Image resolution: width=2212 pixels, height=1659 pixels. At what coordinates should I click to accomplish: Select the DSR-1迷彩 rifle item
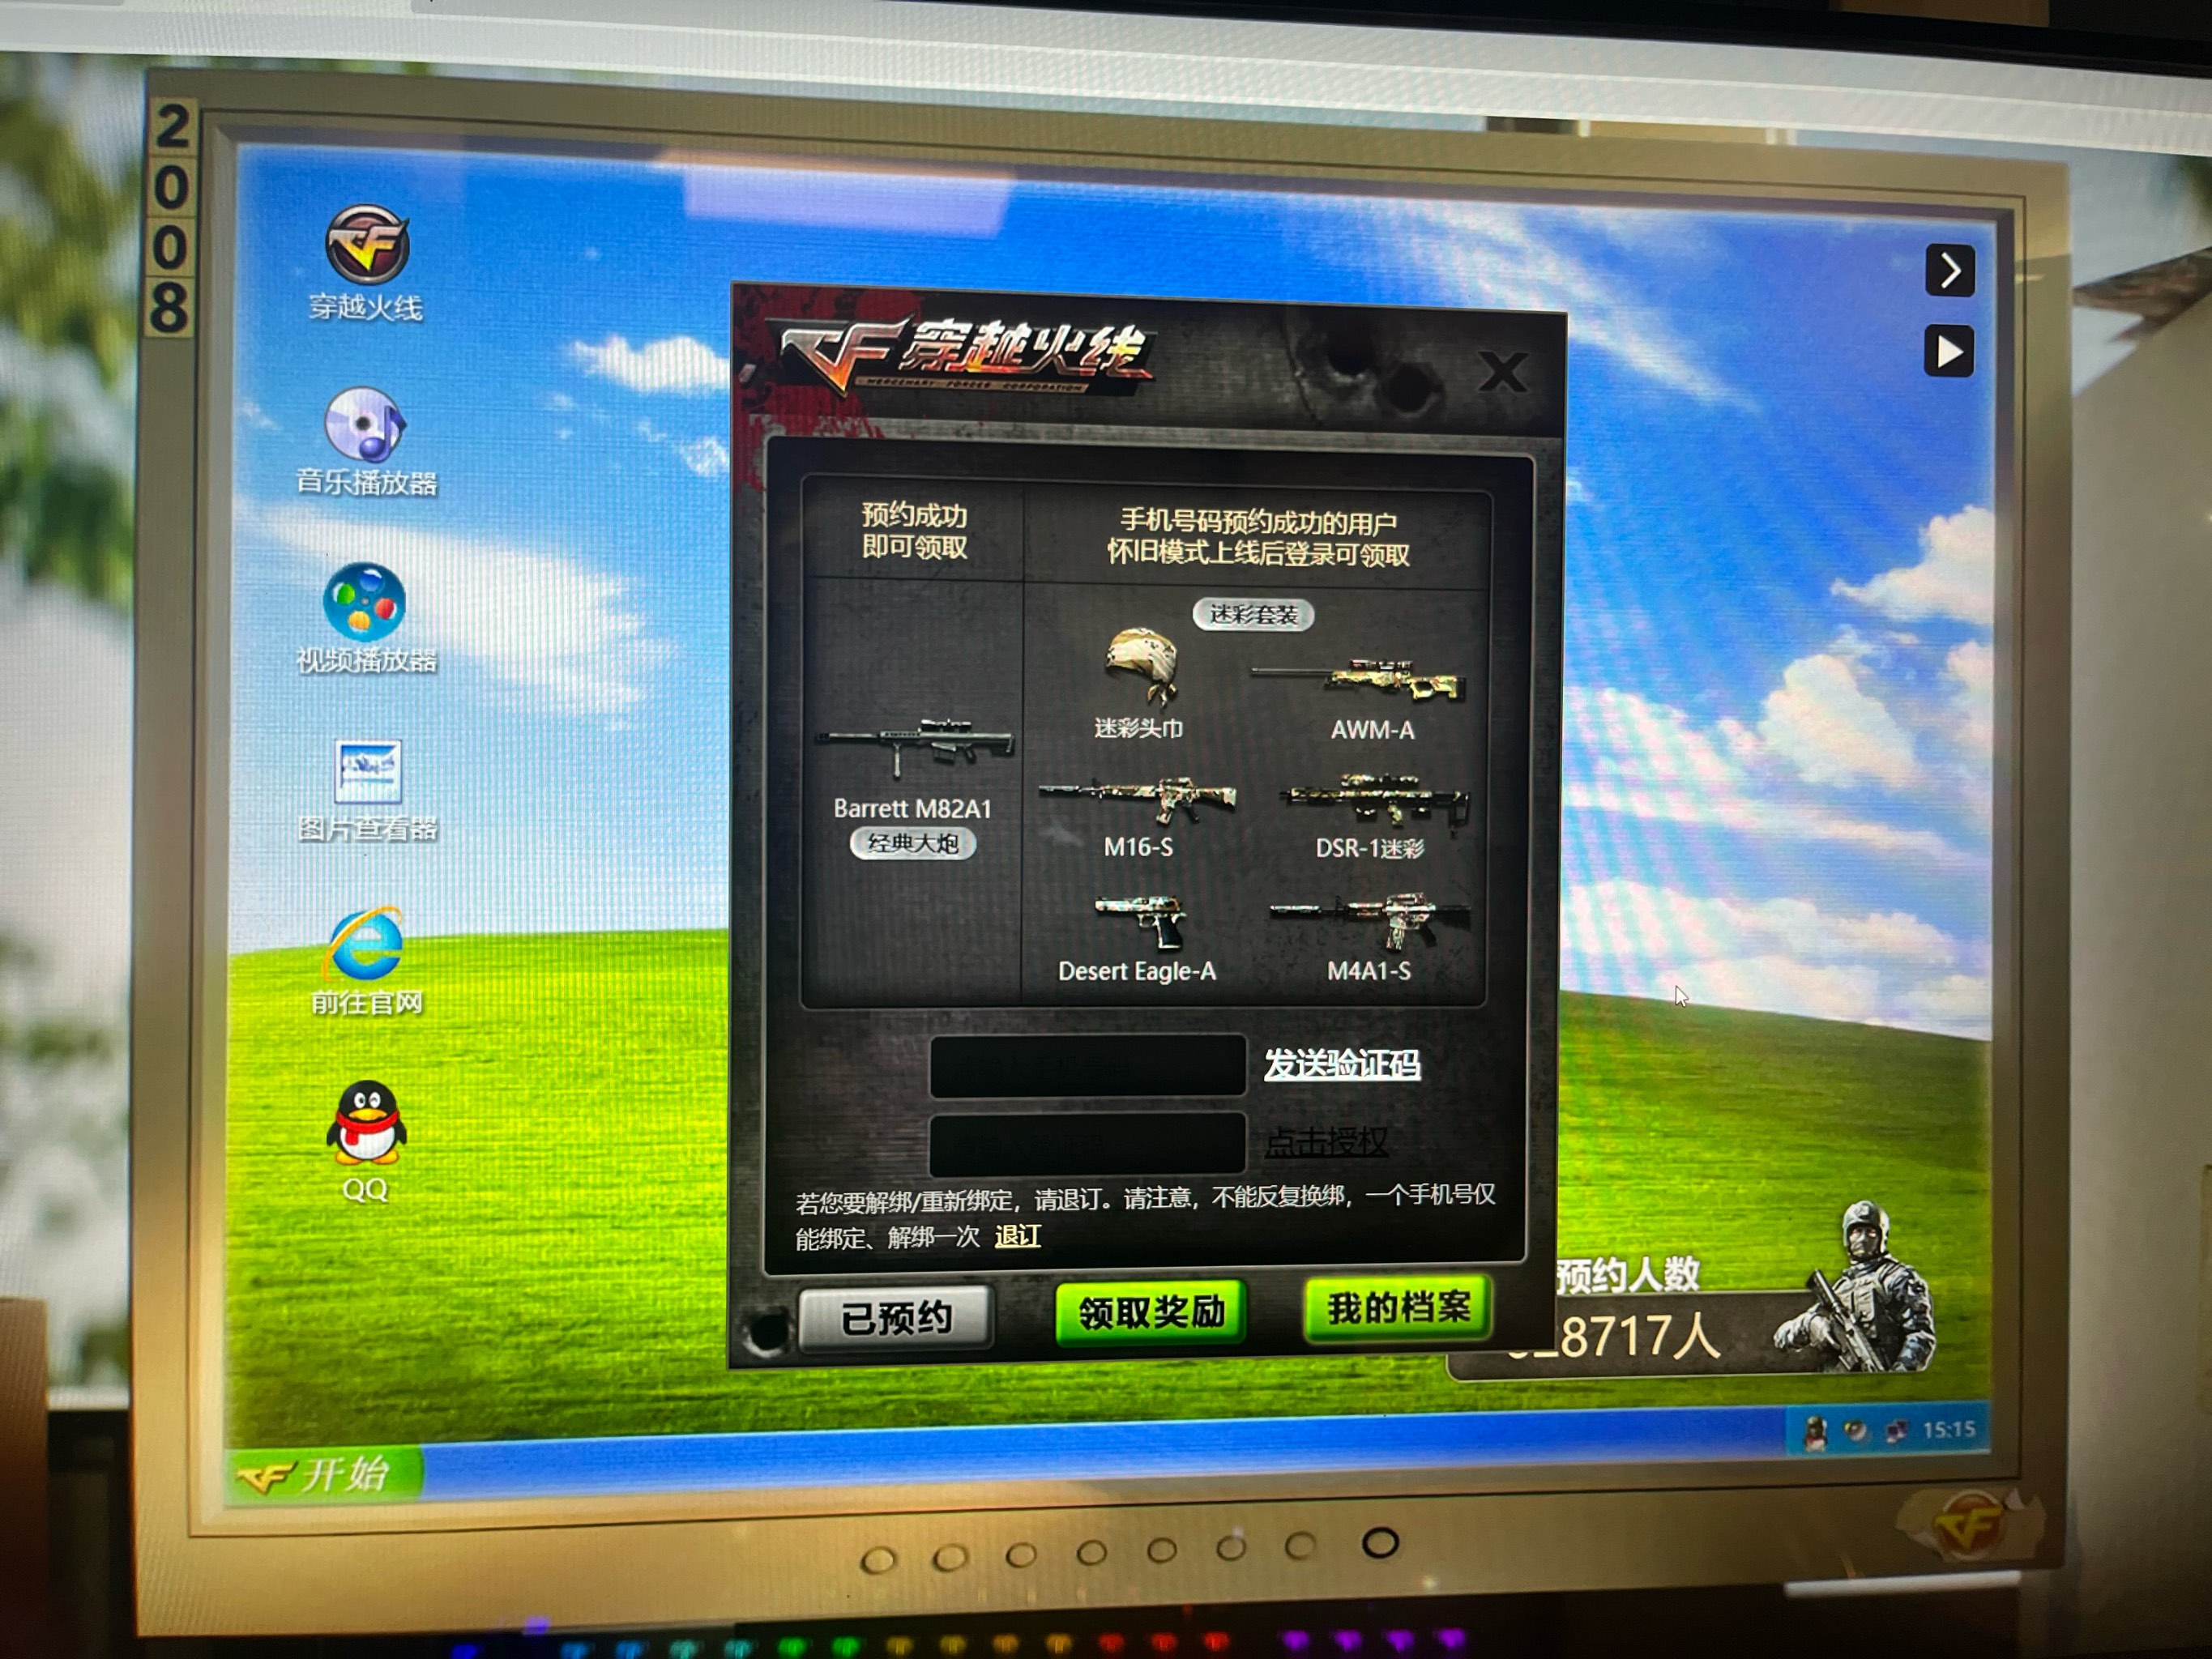tap(1373, 815)
